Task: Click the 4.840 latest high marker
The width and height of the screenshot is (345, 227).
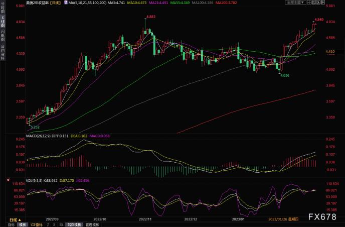Action: tap(319, 20)
